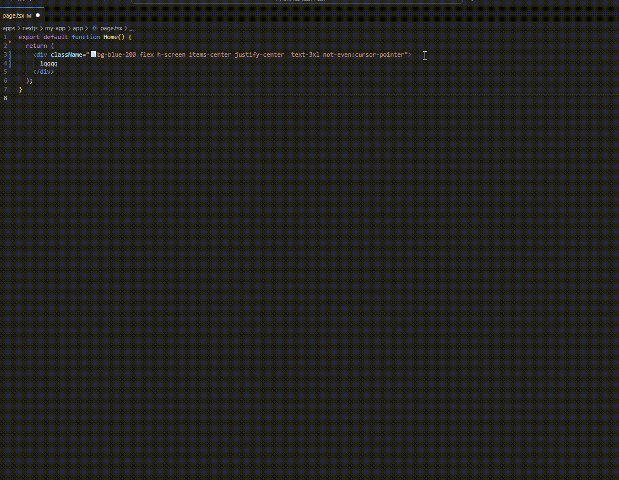Click the gutter change indicator beside line 3
The image size is (619, 480).
[x=10, y=54]
